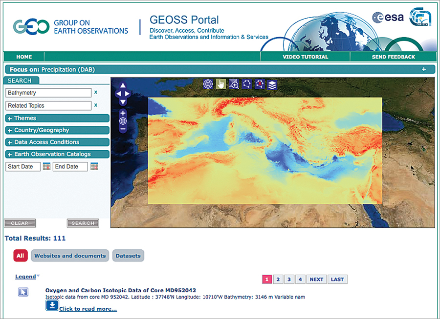Select the pan hand tool on the map
The width and height of the screenshot is (440, 319).
[220, 84]
